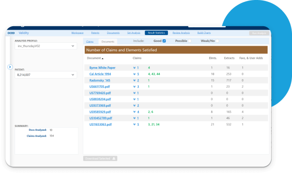The image size is (292, 175).
Task: Open Documents in top navigation bar
Action: tap(113, 33)
